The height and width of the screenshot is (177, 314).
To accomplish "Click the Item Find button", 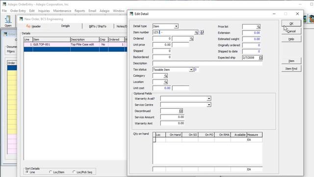I will click(x=291, y=69).
